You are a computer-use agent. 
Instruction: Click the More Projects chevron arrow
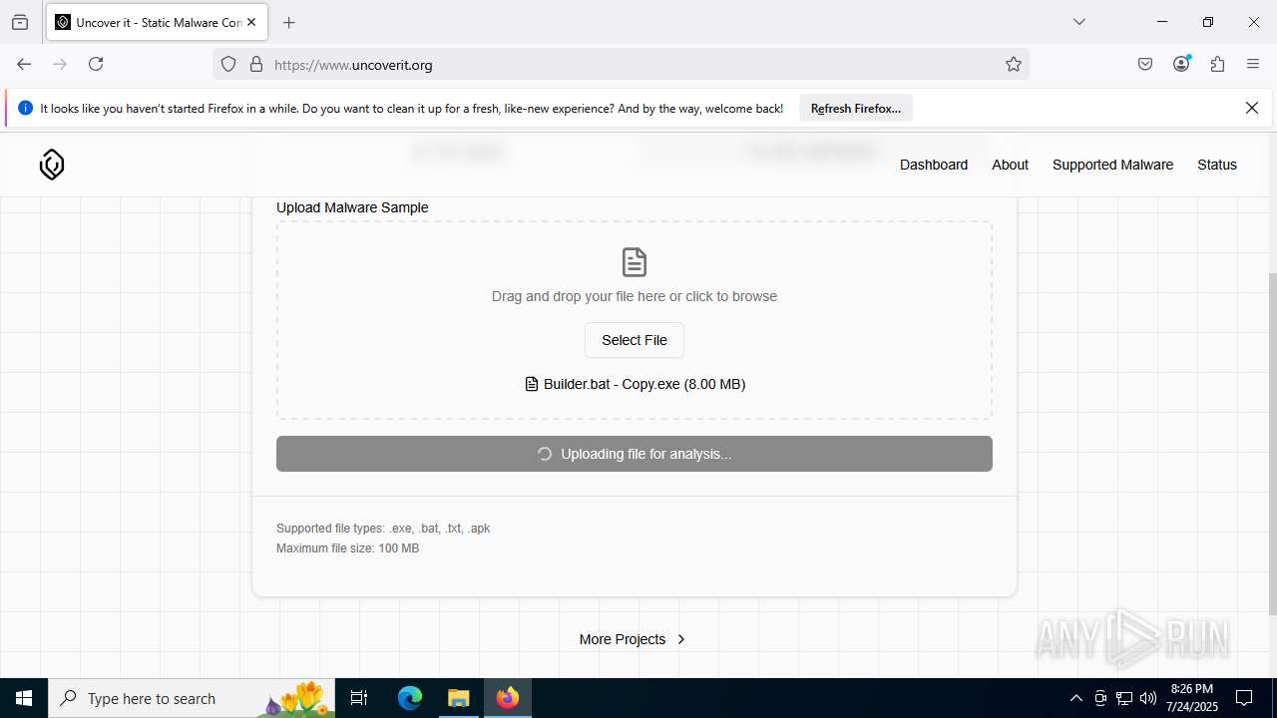681,639
